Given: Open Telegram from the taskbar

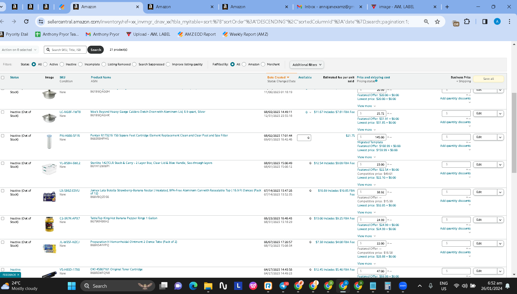Looking at the screenshot, I should 283,286.
